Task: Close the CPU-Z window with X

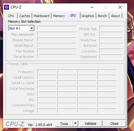Action: tap(120, 7)
